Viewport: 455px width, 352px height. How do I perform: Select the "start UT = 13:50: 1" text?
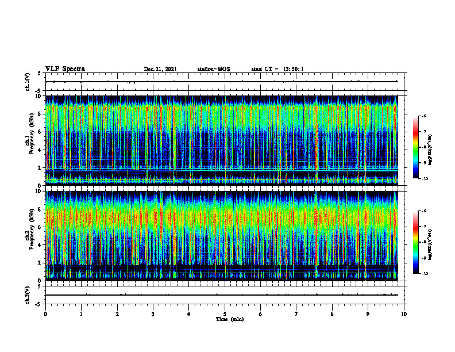[x=277, y=69]
